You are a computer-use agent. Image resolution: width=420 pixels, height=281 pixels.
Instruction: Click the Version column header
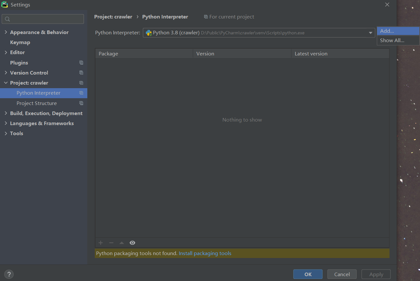point(242,53)
